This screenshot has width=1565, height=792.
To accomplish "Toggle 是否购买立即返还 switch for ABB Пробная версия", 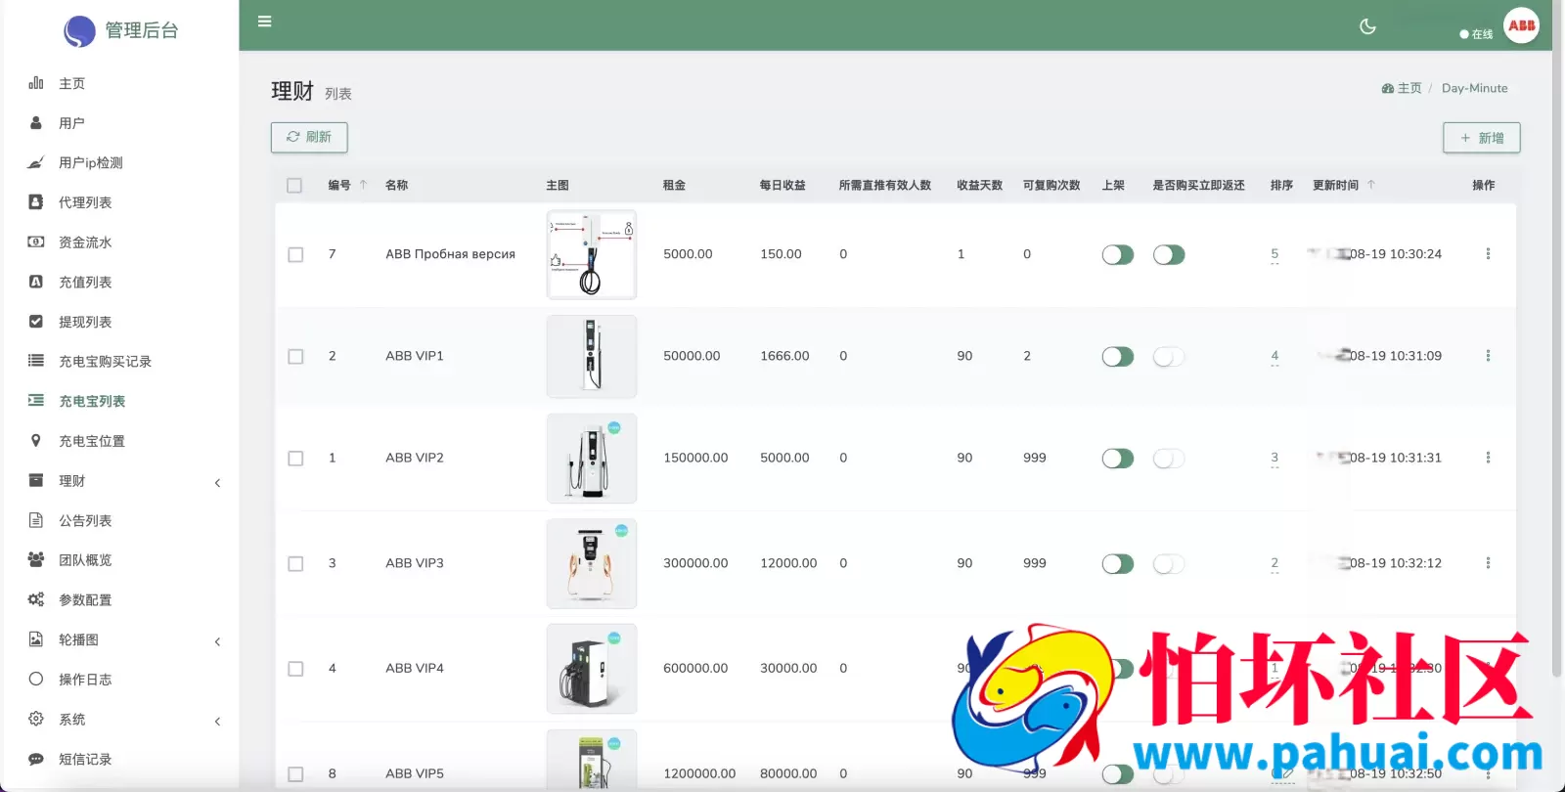I will [x=1169, y=255].
